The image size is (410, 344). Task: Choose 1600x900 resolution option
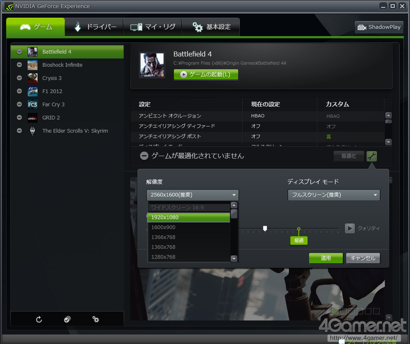189,227
